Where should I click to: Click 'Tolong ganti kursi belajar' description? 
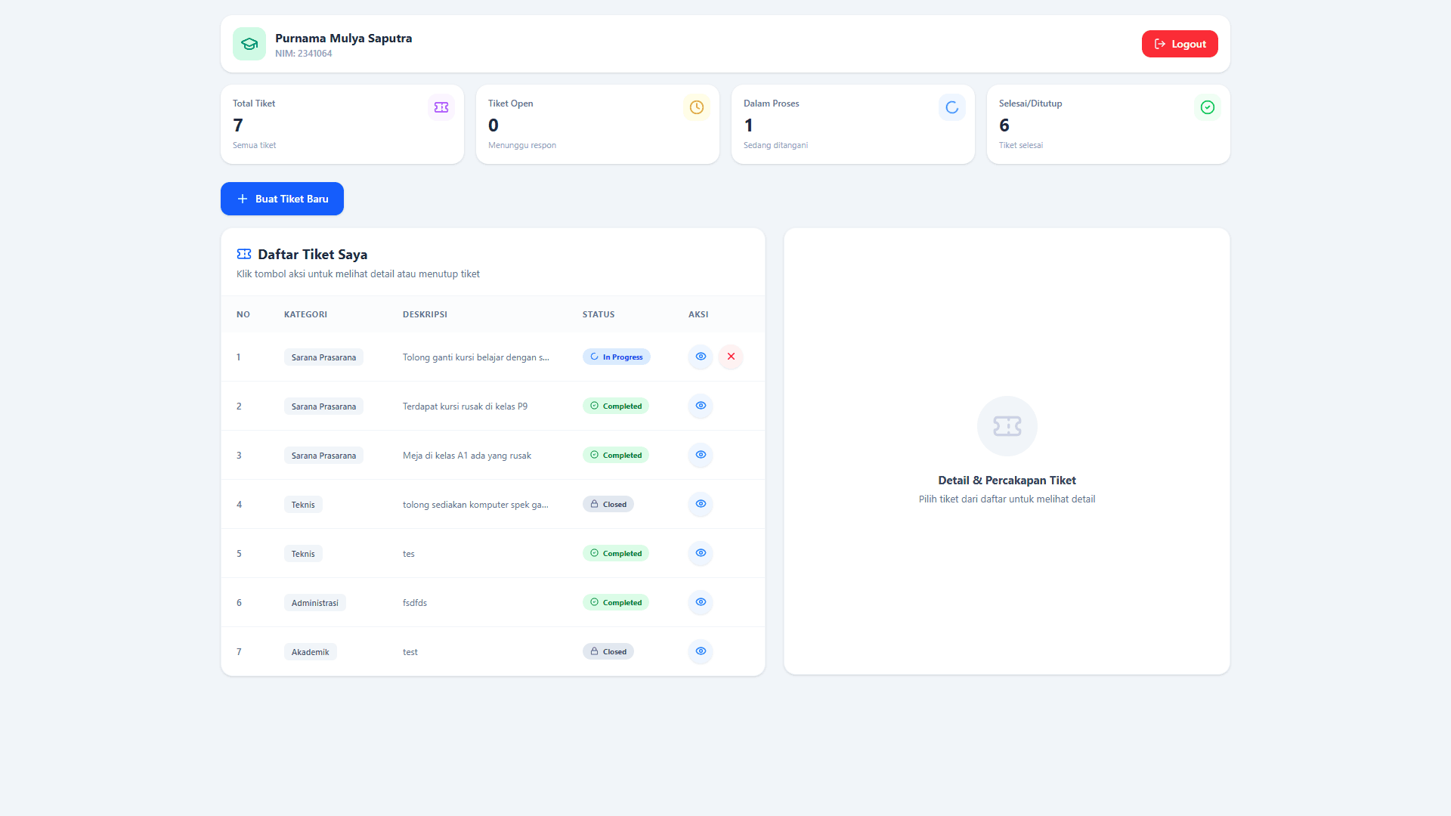click(476, 357)
